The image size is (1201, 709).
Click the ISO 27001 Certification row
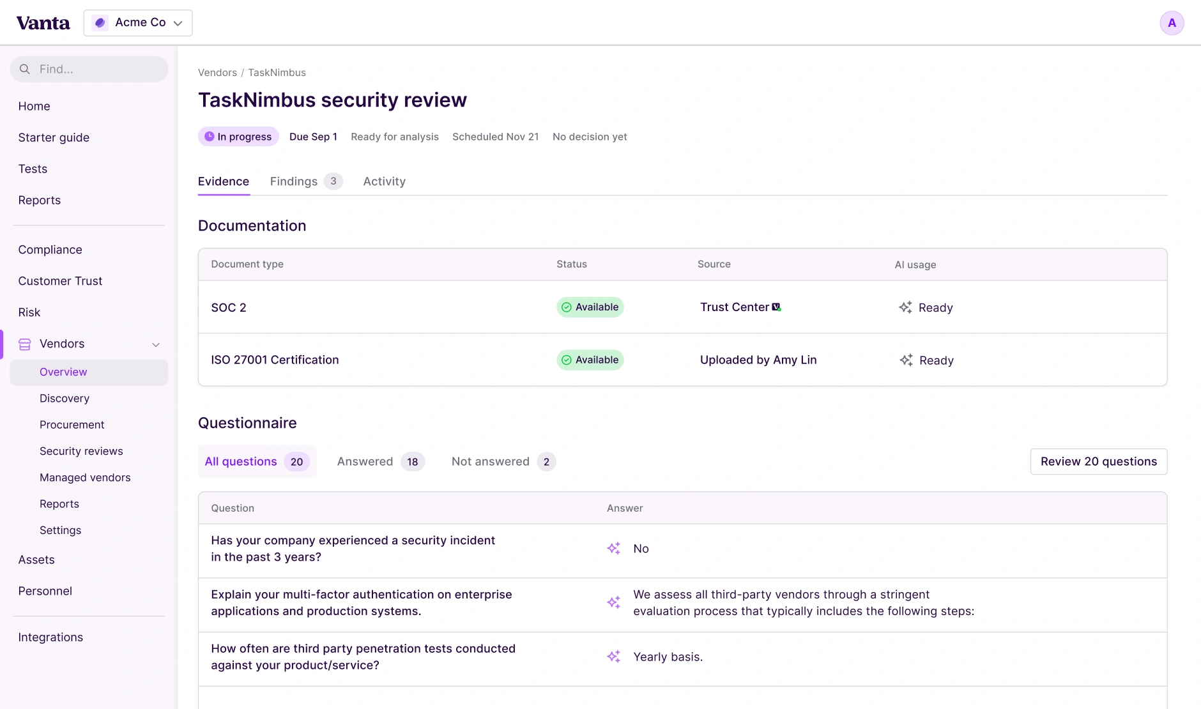(682, 360)
